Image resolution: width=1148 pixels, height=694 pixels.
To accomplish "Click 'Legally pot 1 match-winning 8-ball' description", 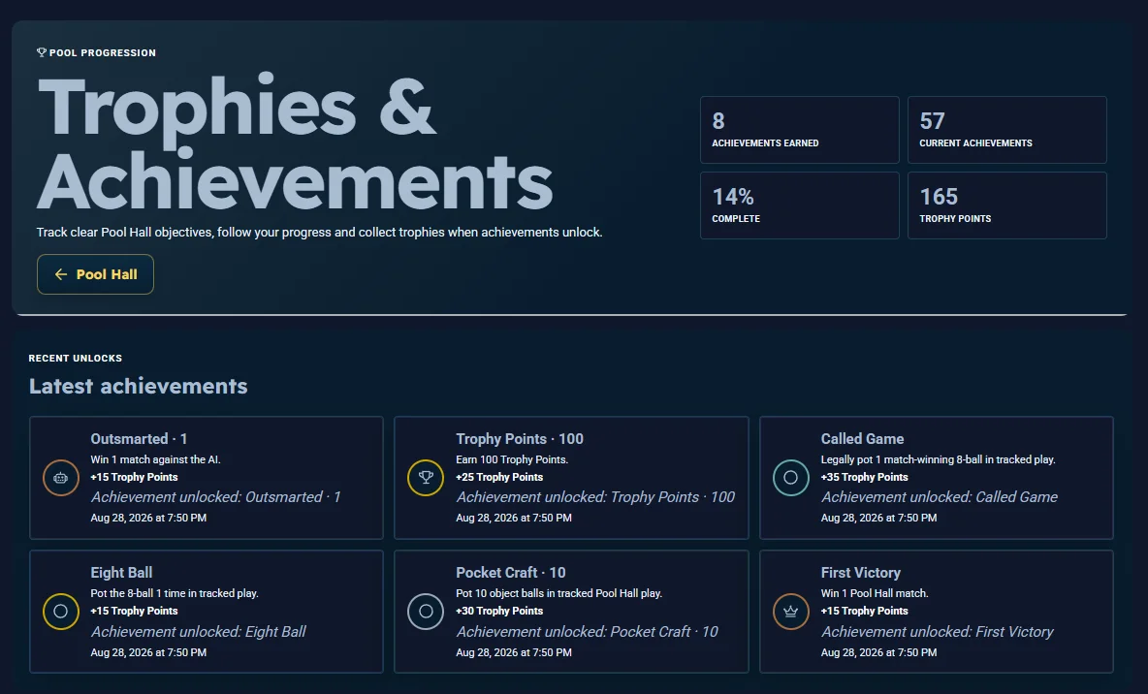I will pyautogui.click(x=938, y=459).
